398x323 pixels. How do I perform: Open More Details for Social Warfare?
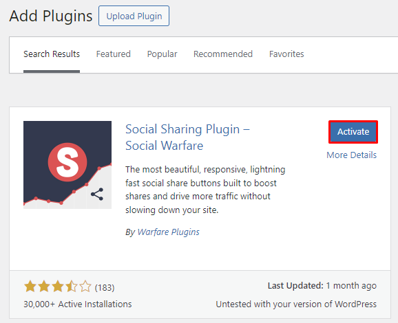[x=351, y=155]
